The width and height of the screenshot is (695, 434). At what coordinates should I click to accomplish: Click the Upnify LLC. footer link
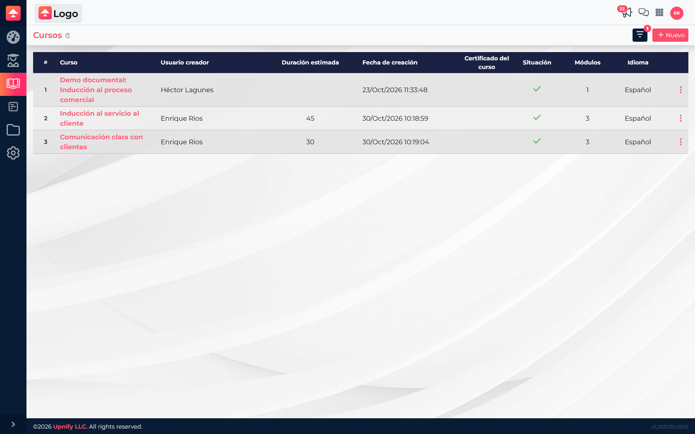point(70,427)
